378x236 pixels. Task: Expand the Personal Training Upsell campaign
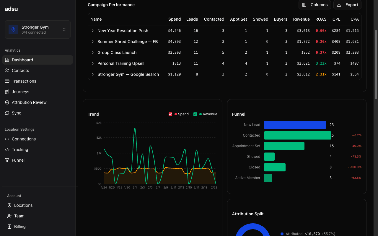point(92,63)
